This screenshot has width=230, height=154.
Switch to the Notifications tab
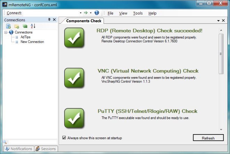(x=19, y=149)
